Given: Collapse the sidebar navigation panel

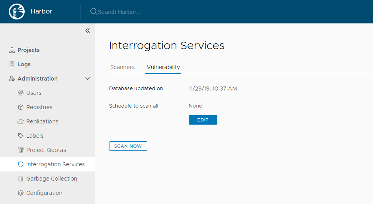Looking at the screenshot, I should pos(88,31).
